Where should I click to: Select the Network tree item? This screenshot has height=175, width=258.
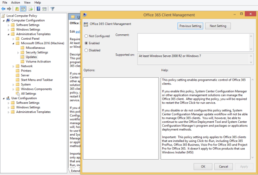click(x=27, y=66)
